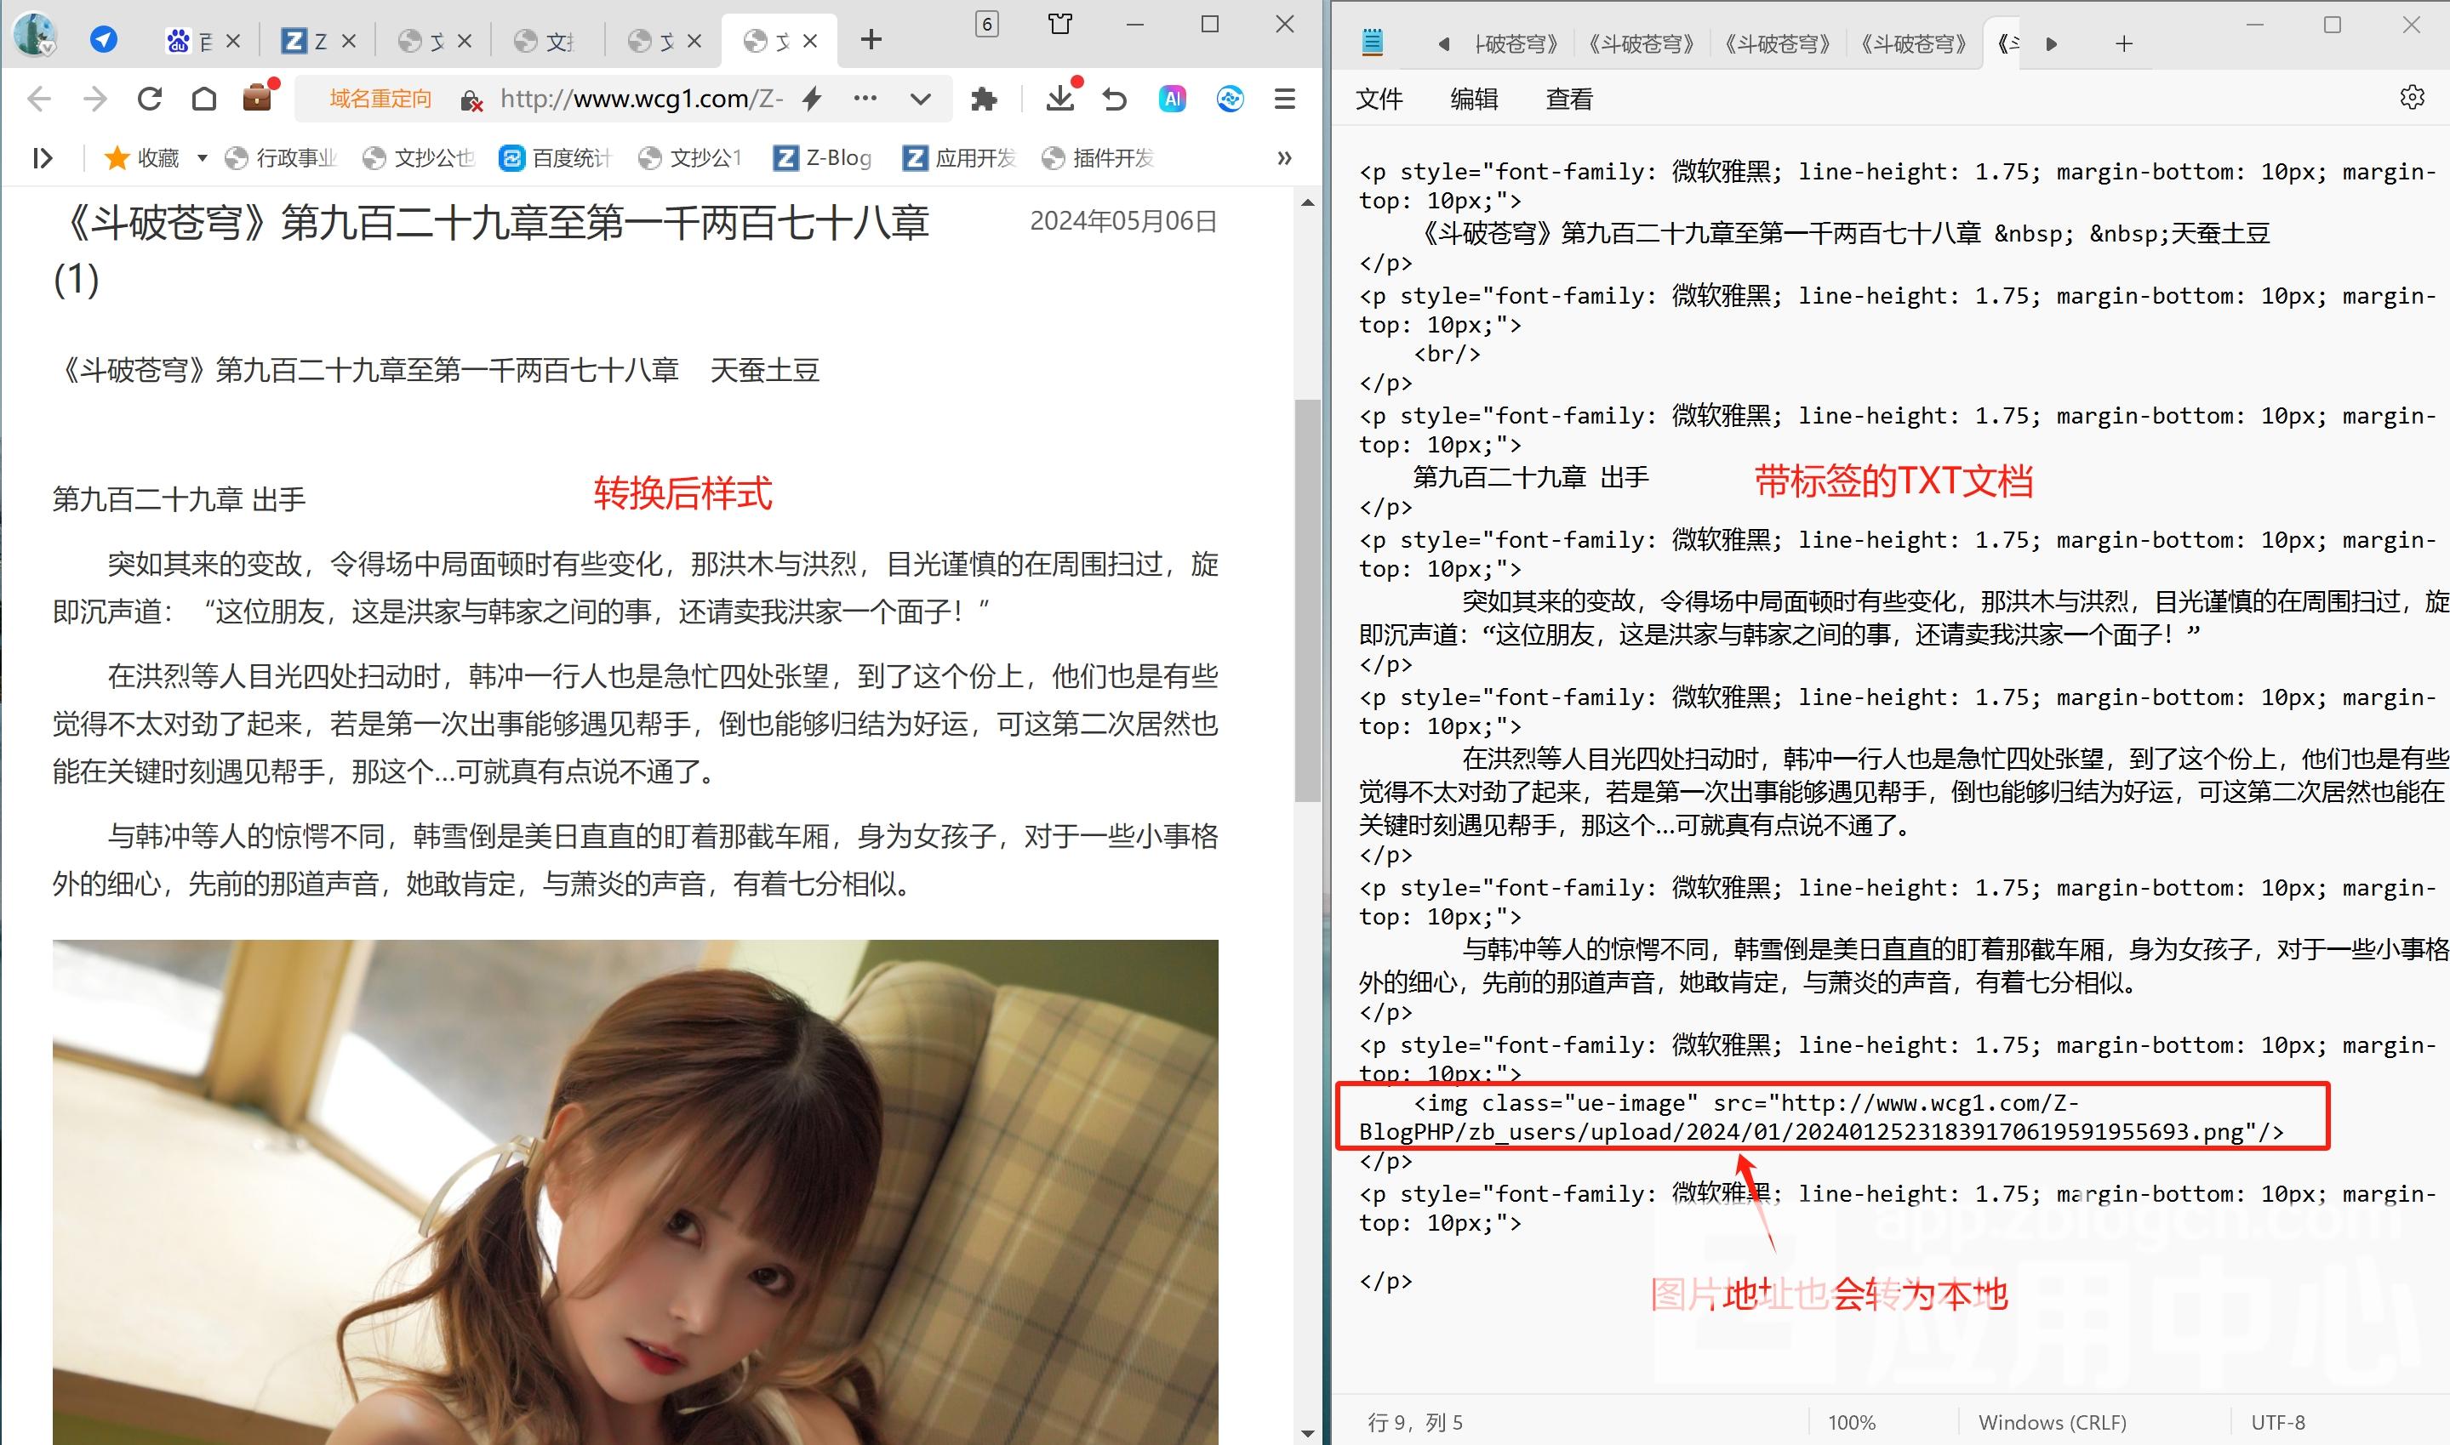Open the 百度统计 bookmark

tap(555, 157)
